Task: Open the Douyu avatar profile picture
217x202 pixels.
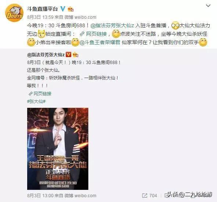Action: point(14,13)
